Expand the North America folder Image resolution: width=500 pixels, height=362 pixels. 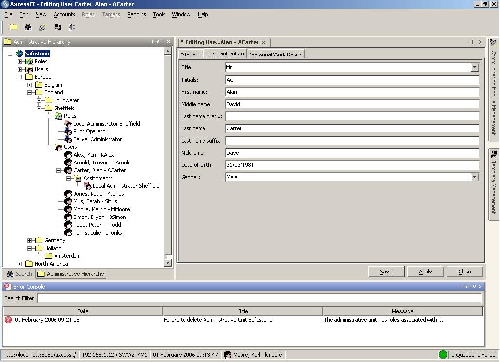pyautogui.click(x=20, y=264)
